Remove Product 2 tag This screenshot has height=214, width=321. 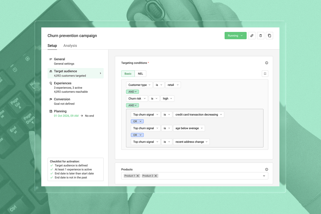click(x=156, y=176)
